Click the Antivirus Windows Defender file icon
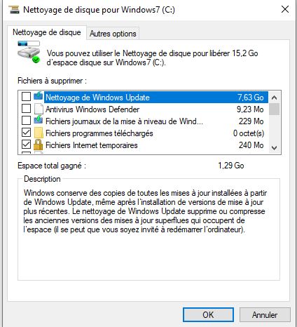Screen dimensions: 297x327 click(x=39, y=109)
